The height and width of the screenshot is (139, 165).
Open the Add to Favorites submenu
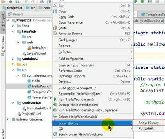[93, 59]
